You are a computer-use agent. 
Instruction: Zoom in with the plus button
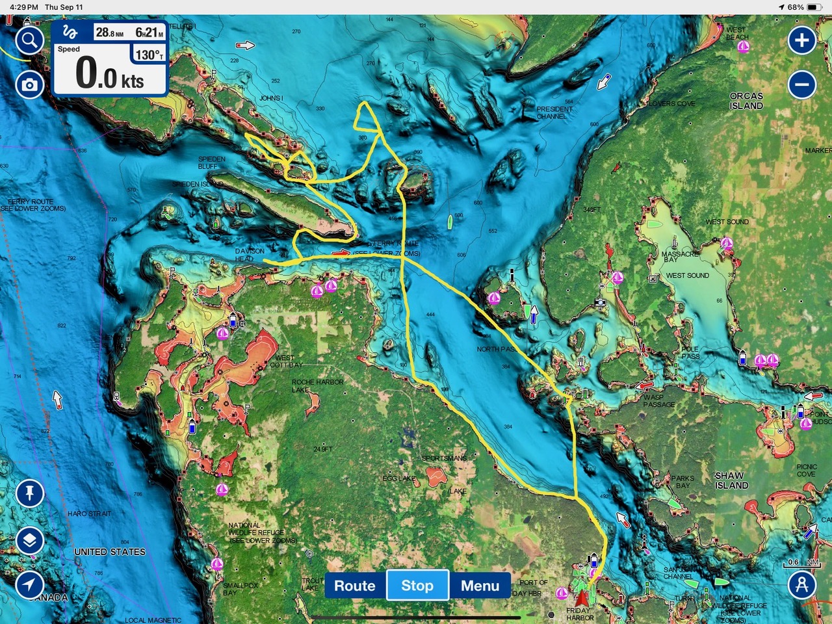(801, 40)
